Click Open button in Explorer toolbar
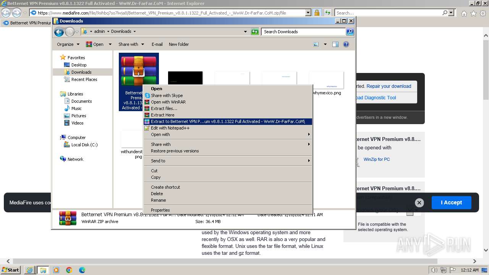The height and width of the screenshot is (275, 489). pos(95,44)
